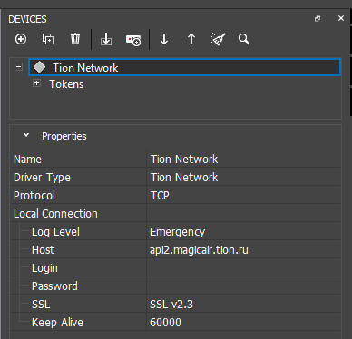Click the Log Level property label

tap(55, 232)
